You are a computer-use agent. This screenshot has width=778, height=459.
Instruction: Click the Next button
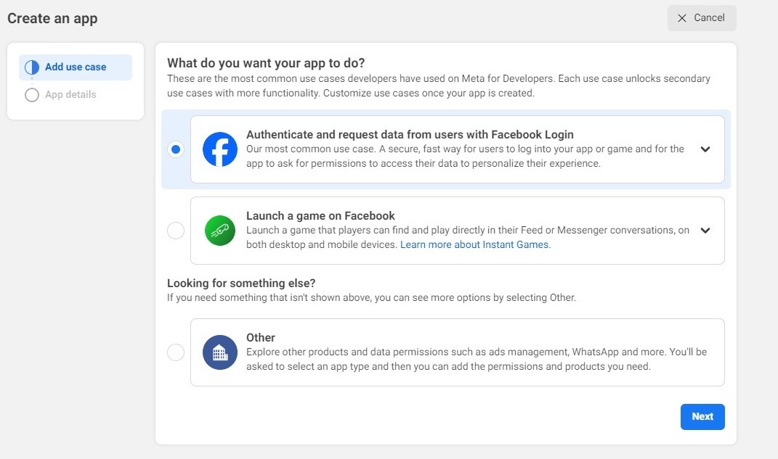pos(702,416)
